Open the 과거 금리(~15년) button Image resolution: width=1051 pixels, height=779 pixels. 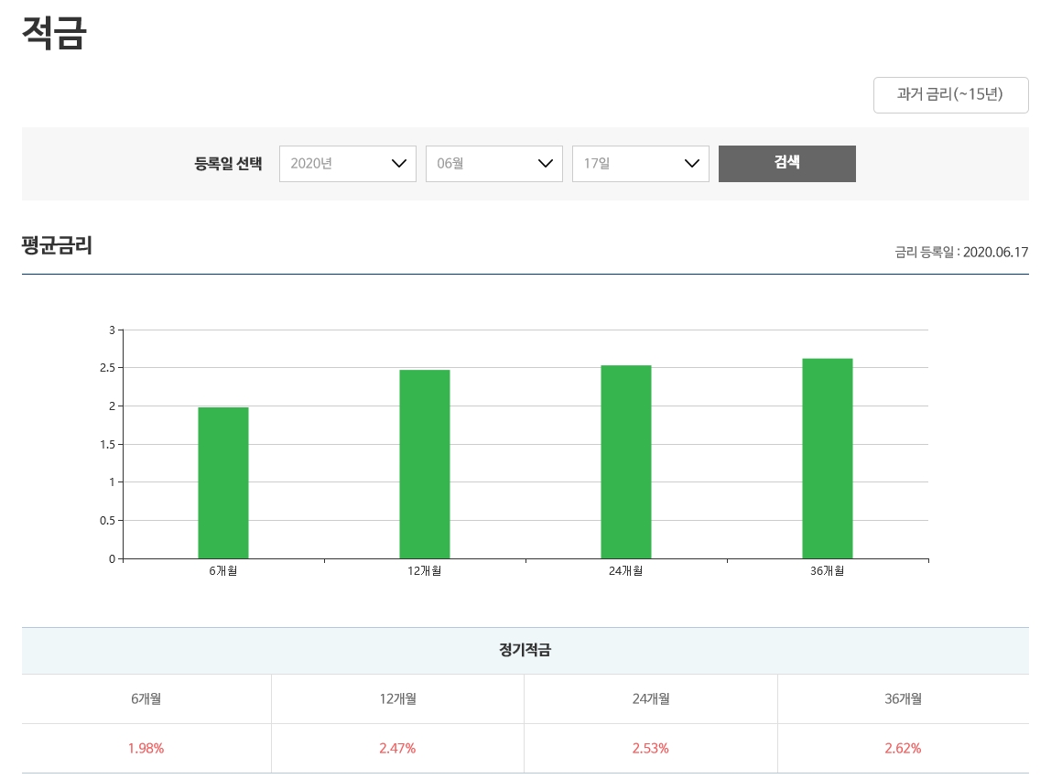click(x=950, y=95)
